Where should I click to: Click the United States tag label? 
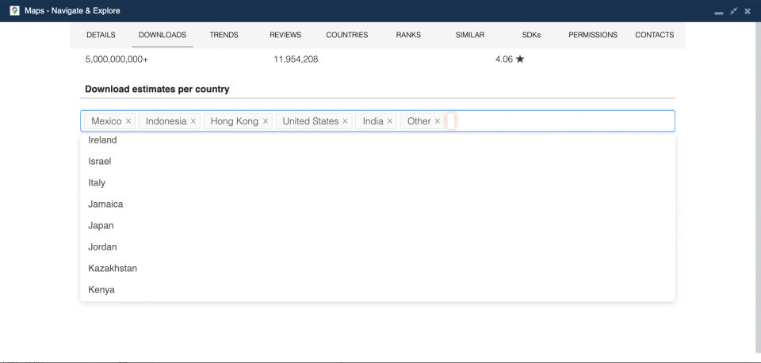311,121
